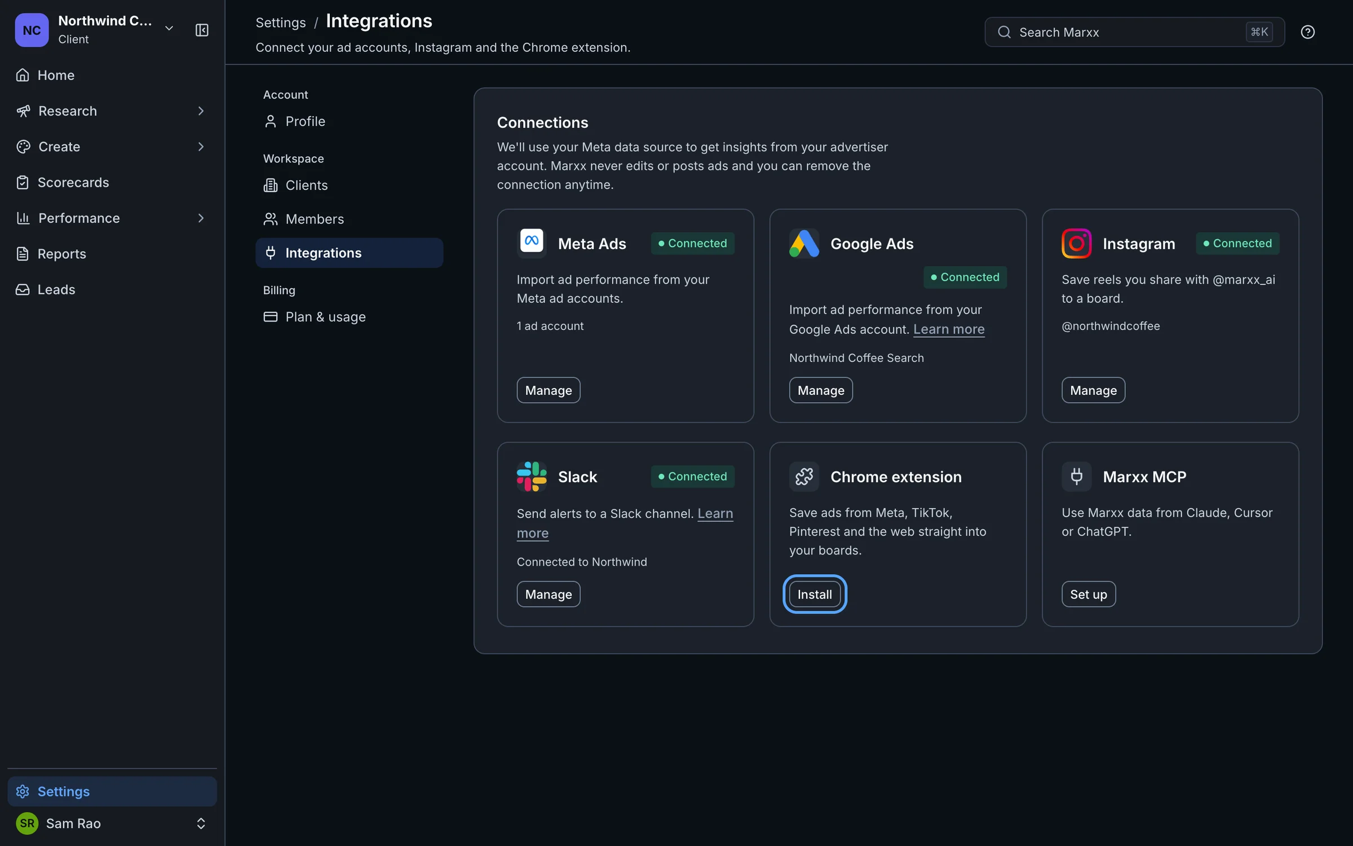Click the Settings breadcrumb link

[x=281, y=23]
